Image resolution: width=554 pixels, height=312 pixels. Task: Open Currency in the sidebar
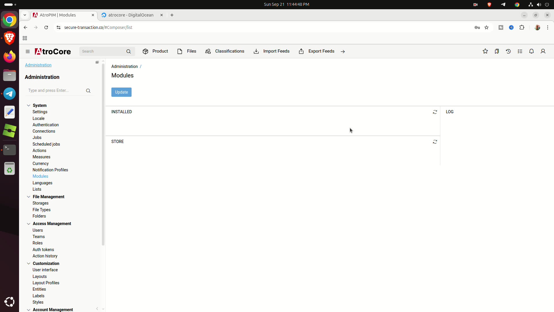click(x=40, y=164)
